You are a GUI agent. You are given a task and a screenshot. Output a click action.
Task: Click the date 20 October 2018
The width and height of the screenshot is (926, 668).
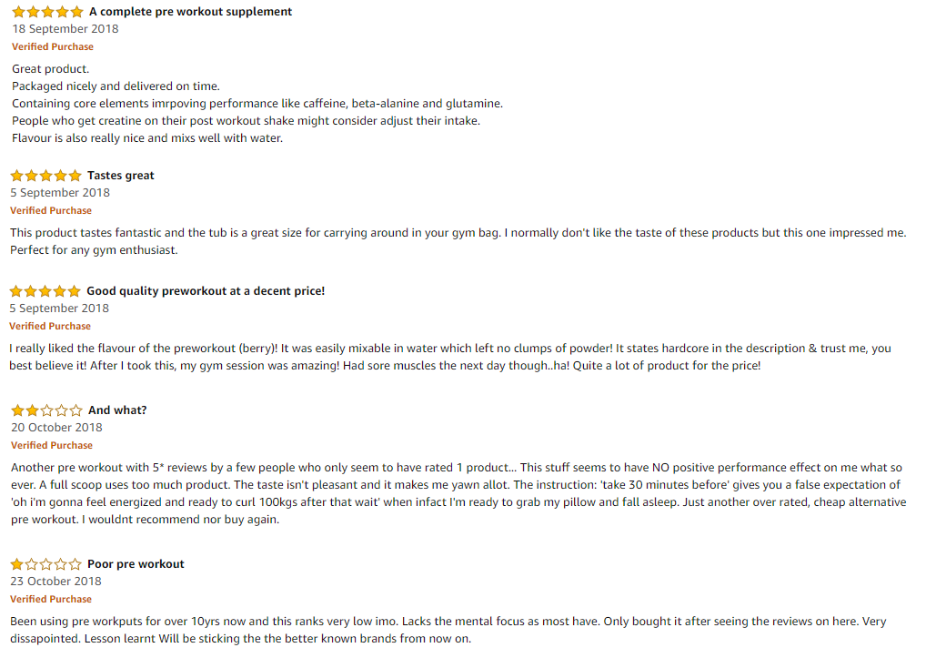pos(56,428)
